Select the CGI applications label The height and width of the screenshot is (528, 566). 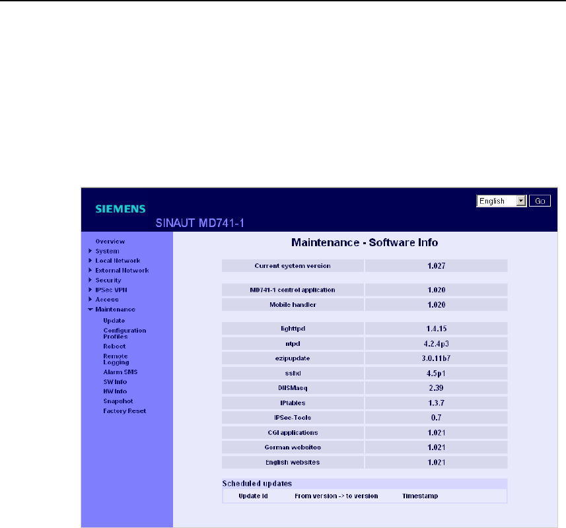[293, 432]
